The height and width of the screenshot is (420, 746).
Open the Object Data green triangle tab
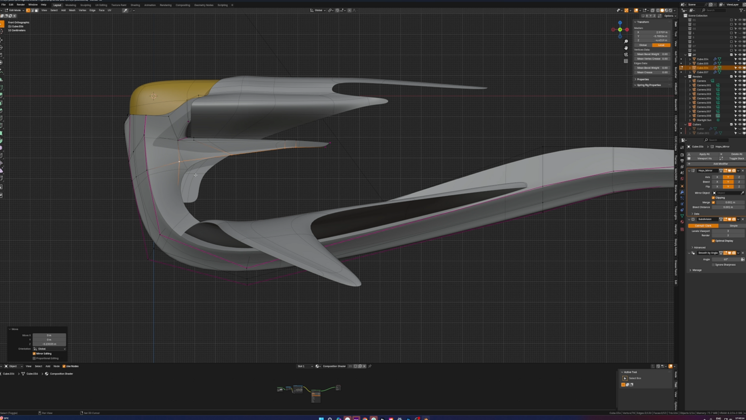(682, 216)
